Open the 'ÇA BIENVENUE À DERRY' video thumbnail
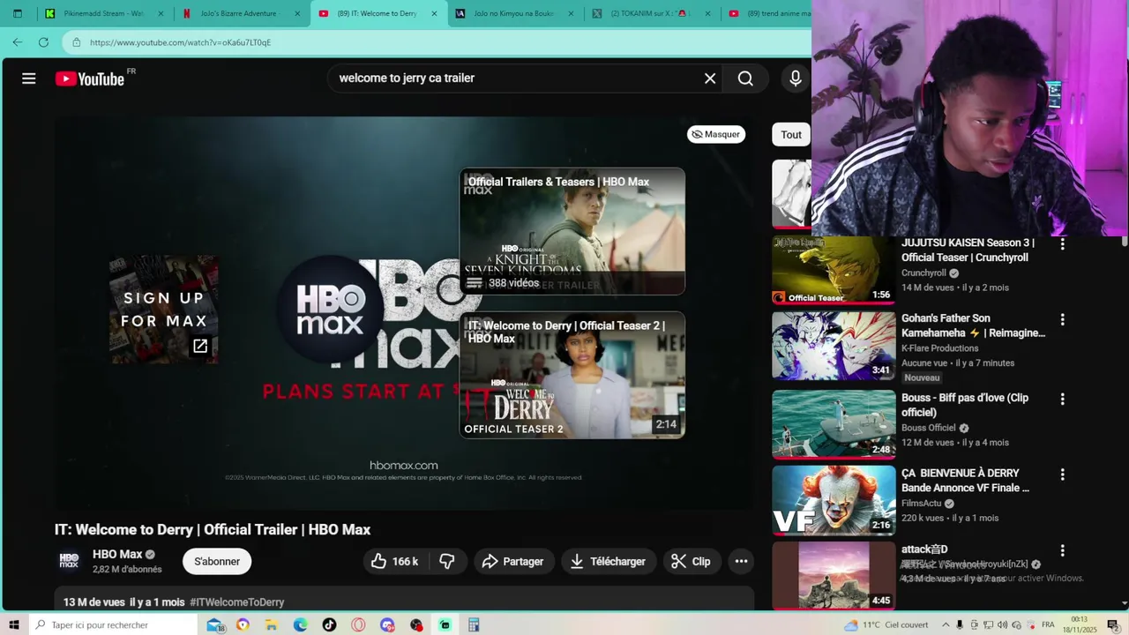Viewport: 1129px width, 635px height. pyautogui.click(x=834, y=500)
